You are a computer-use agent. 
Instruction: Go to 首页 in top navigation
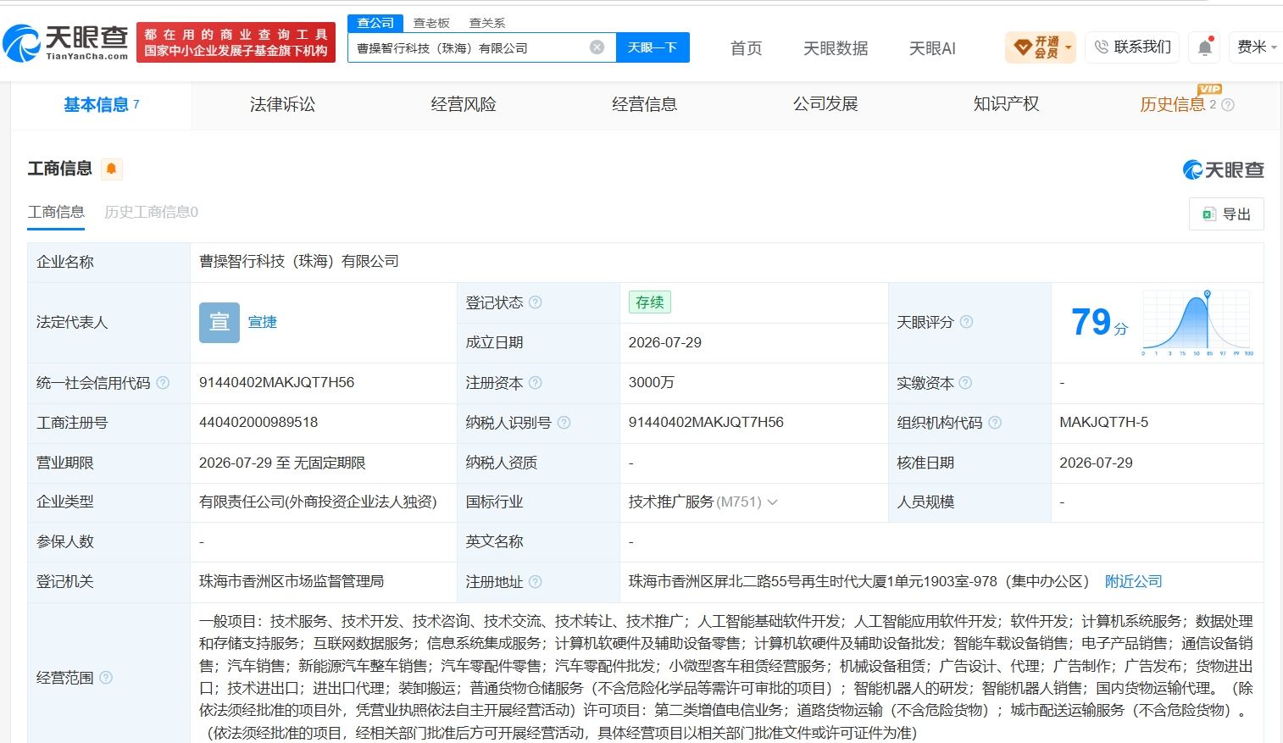746,48
